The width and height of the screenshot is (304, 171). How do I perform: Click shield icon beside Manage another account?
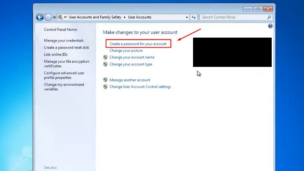pyautogui.click(x=105, y=80)
